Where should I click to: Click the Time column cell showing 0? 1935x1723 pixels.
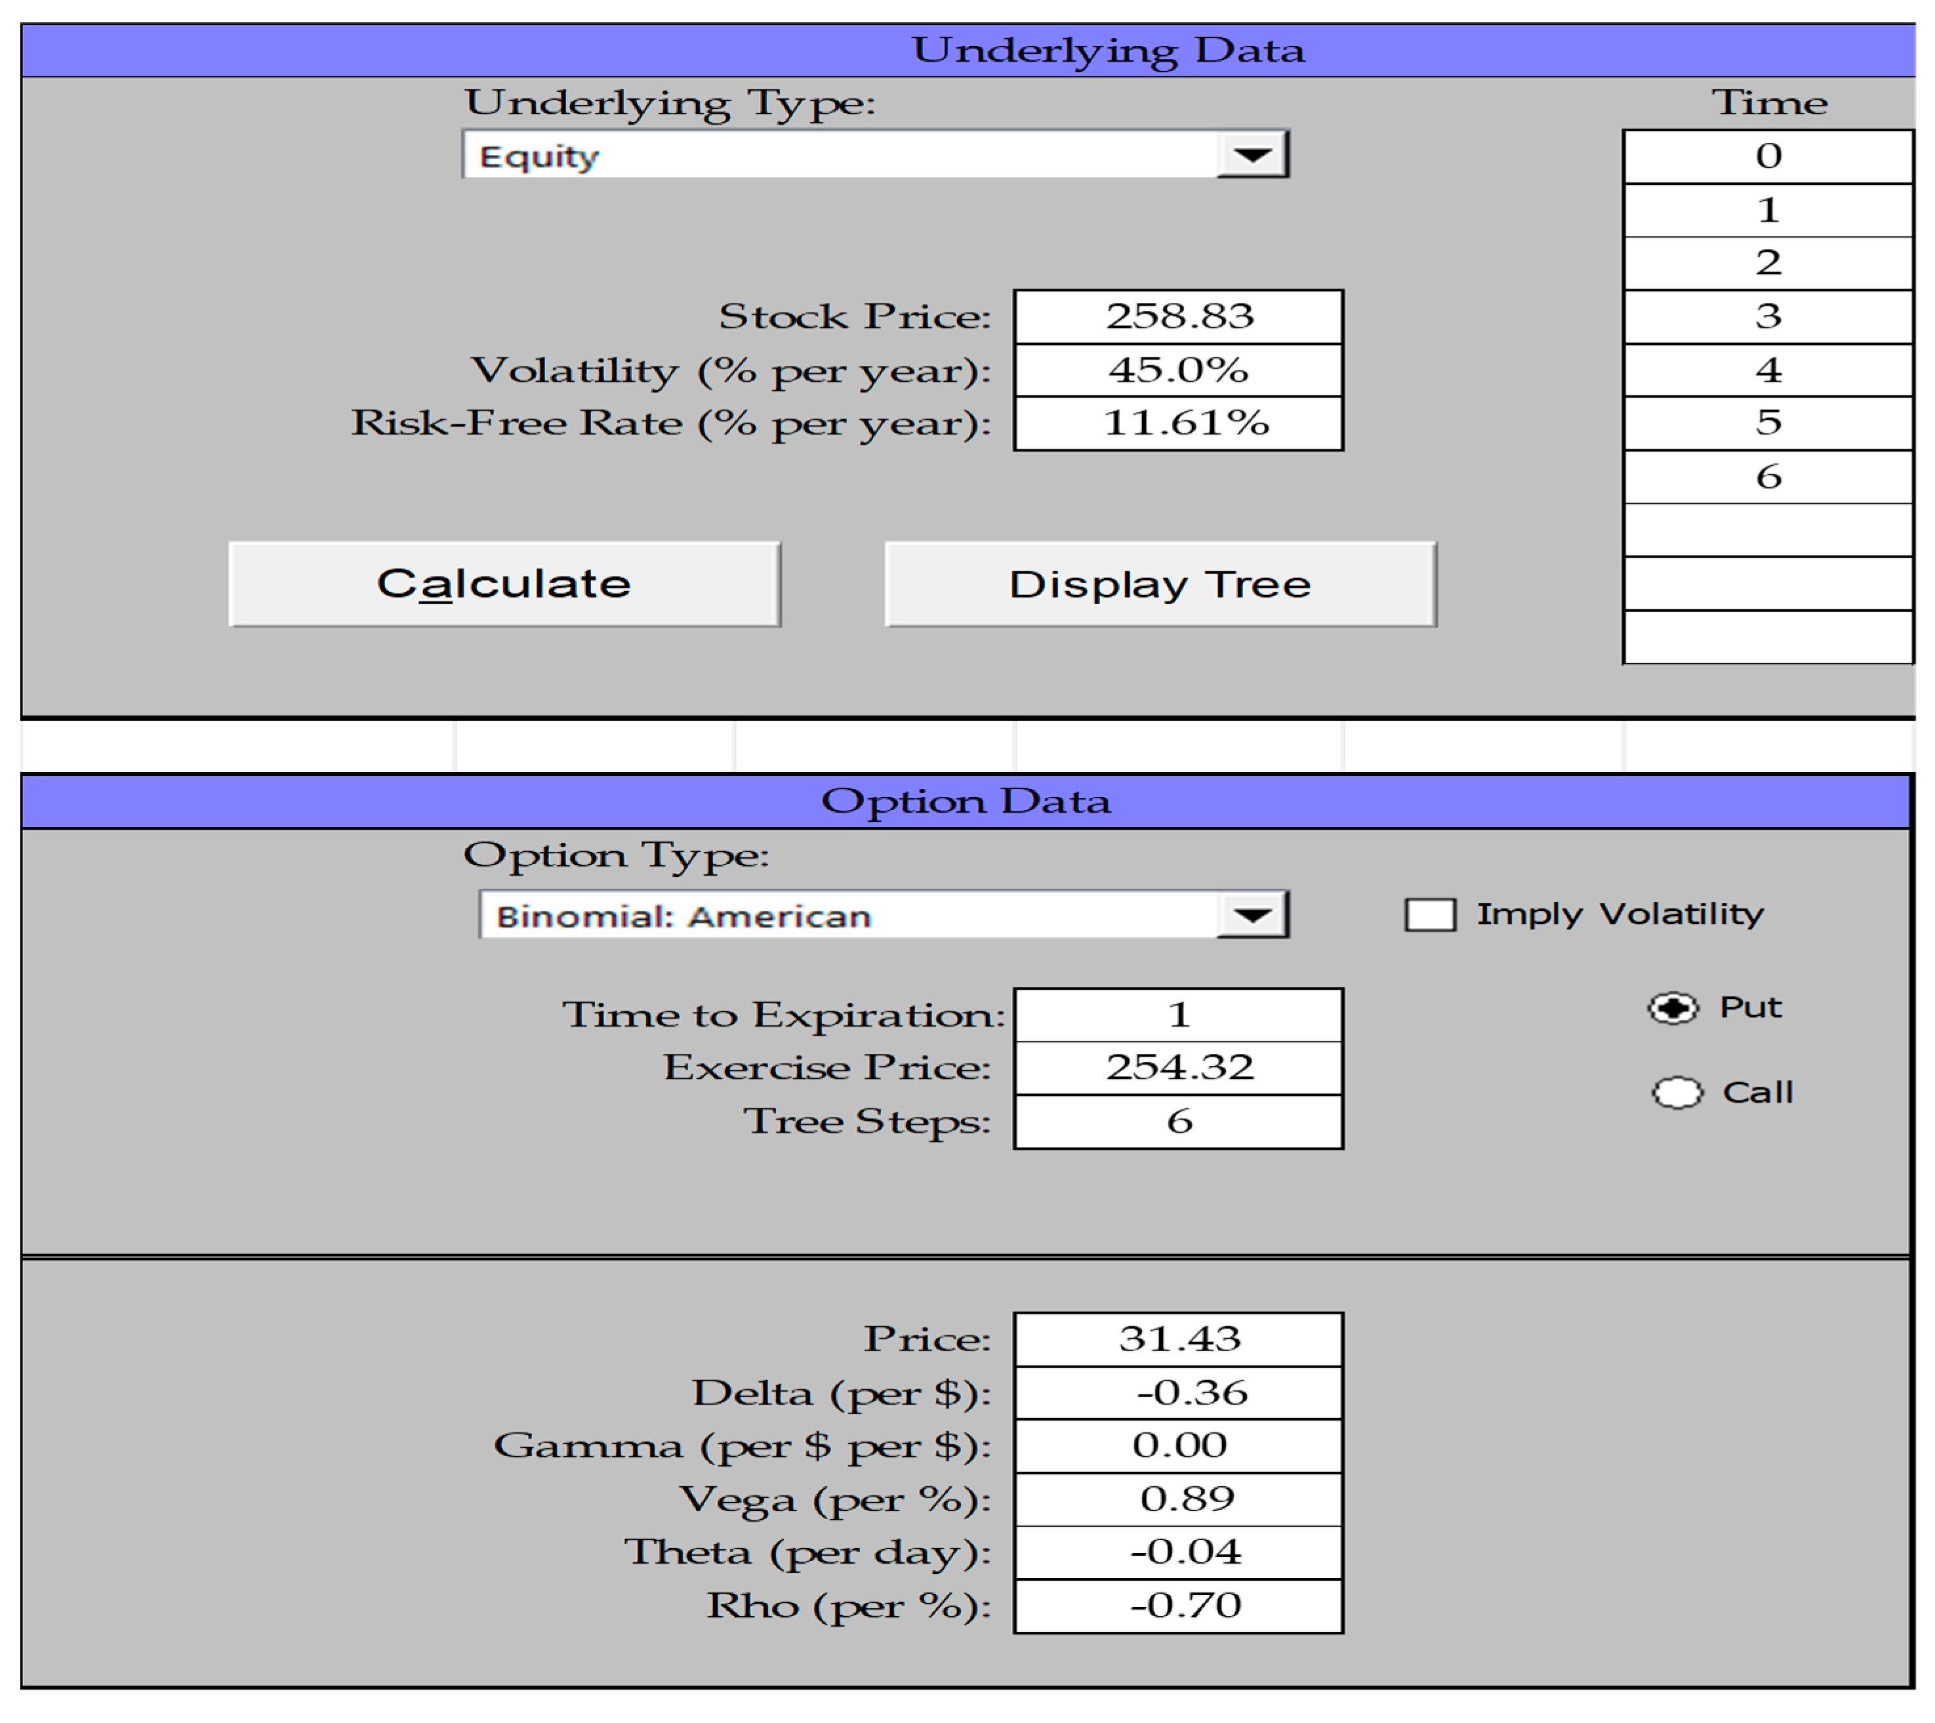tap(1768, 156)
